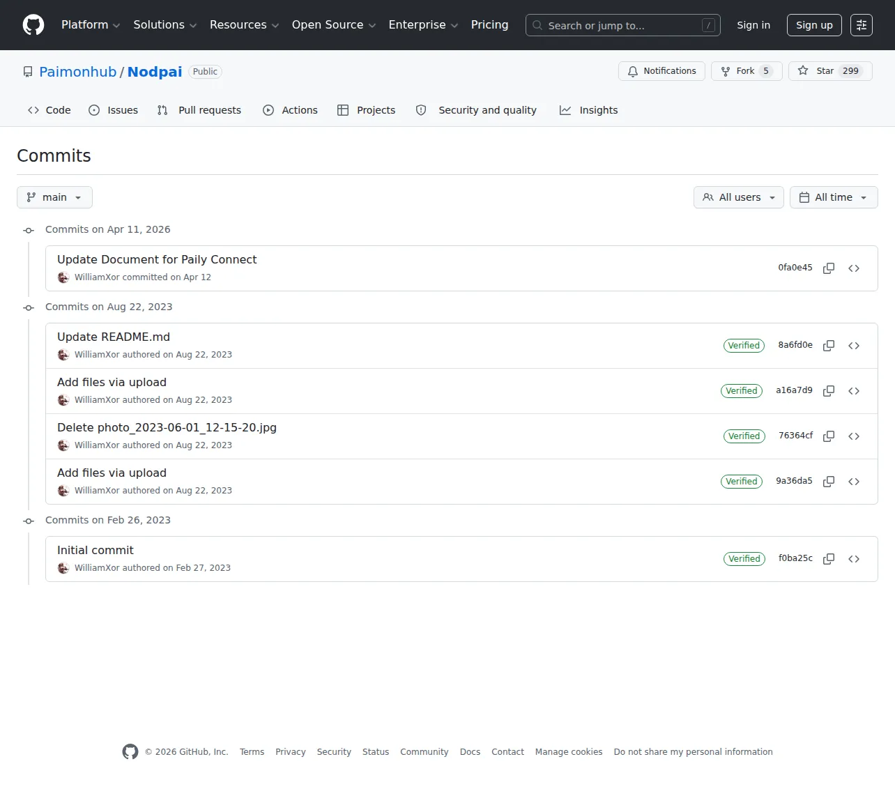Click the Notifications button
The image size is (895, 789).
tap(661, 71)
